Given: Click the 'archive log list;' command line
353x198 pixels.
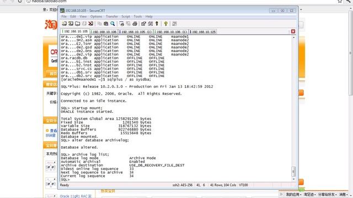Looking at the screenshot, I should tap(85, 155).
